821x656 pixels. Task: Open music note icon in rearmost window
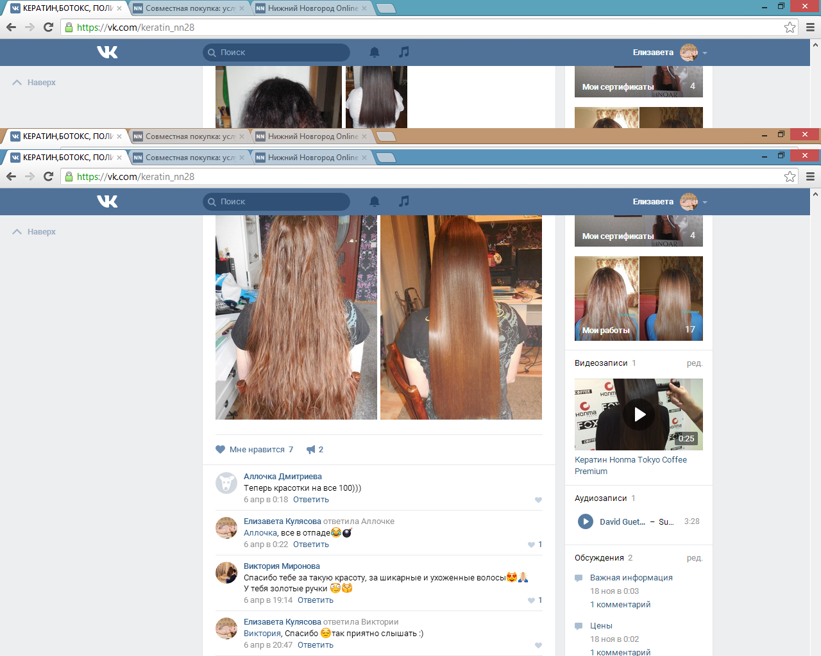click(403, 52)
